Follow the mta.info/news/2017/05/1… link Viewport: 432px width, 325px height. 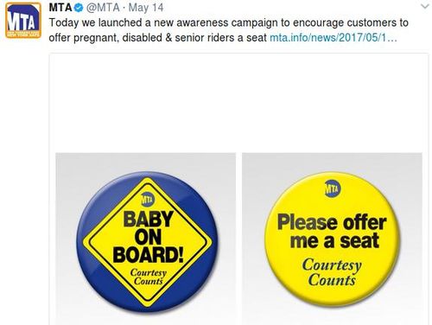tap(334, 38)
